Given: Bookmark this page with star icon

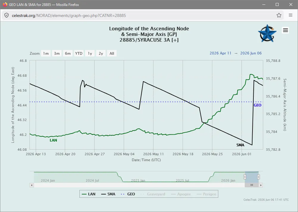Looking at the screenshot, I should click(279, 15).
